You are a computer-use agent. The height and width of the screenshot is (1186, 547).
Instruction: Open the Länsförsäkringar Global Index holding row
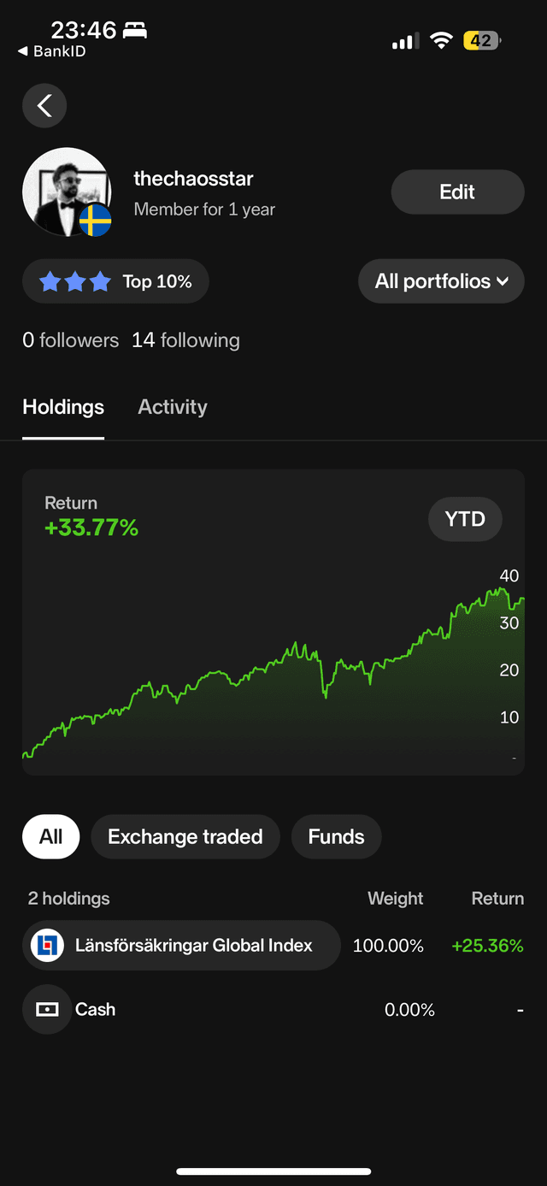[x=181, y=946]
